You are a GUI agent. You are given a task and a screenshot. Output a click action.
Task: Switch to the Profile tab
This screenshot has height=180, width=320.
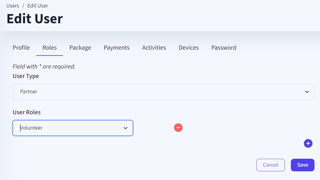21,48
